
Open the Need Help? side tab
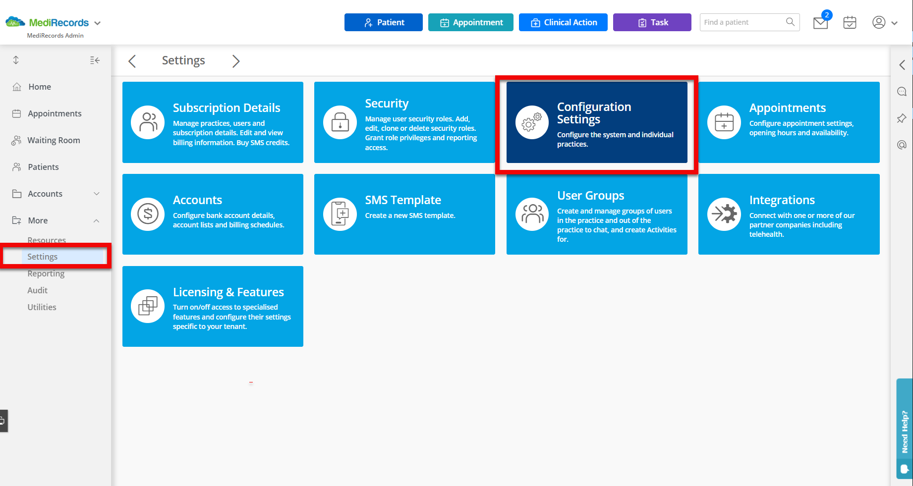(x=905, y=429)
